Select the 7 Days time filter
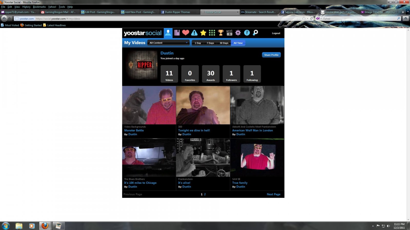Viewport: 410px width, 230px height. 210,43
